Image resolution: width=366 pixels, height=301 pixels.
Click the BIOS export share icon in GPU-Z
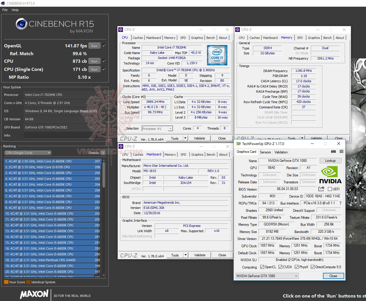(x=321, y=189)
